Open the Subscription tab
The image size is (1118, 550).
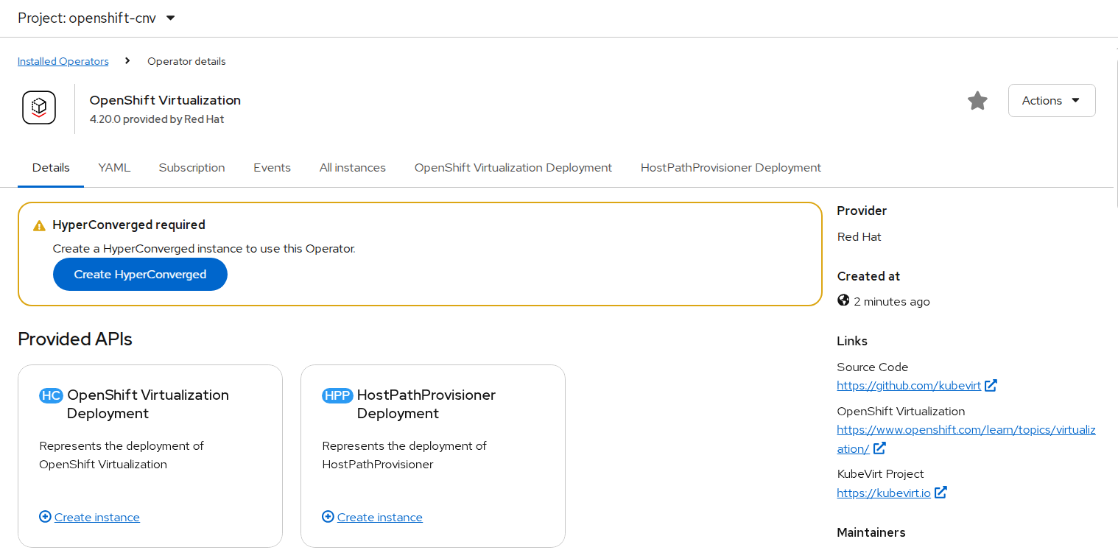[x=191, y=168]
